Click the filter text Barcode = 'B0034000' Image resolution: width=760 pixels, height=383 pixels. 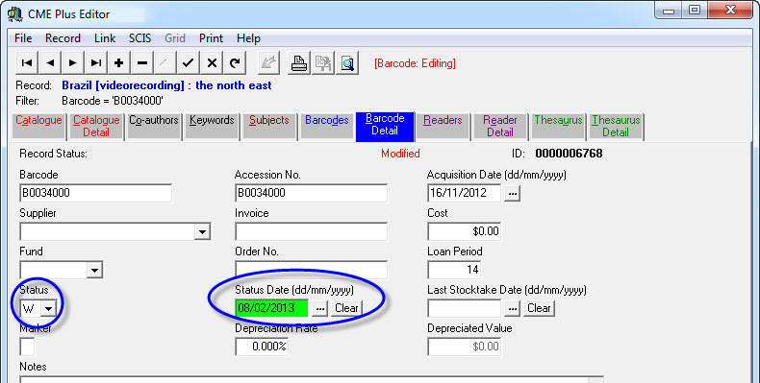click(x=113, y=101)
